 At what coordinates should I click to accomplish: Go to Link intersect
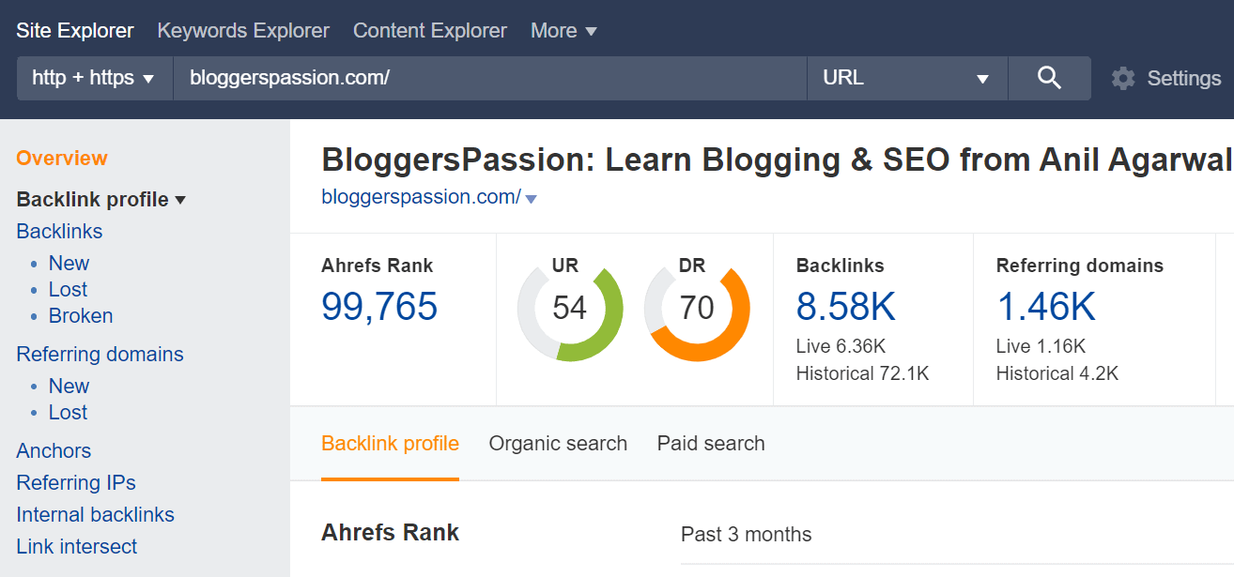click(77, 547)
